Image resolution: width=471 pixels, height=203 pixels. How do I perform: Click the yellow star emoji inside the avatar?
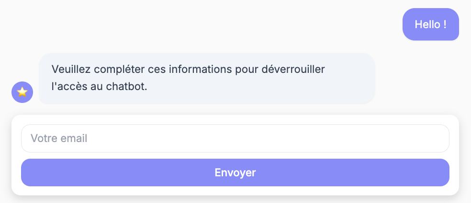[x=22, y=92]
